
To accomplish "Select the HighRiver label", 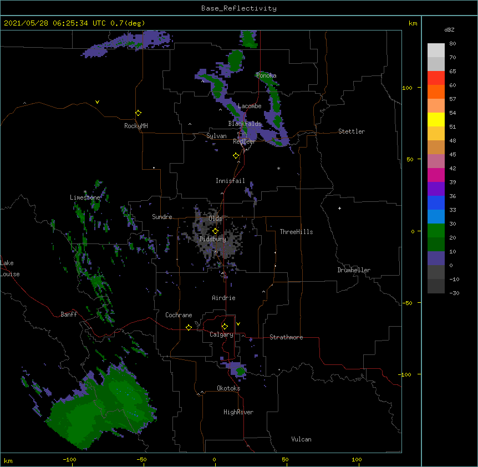I will (238, 412).
